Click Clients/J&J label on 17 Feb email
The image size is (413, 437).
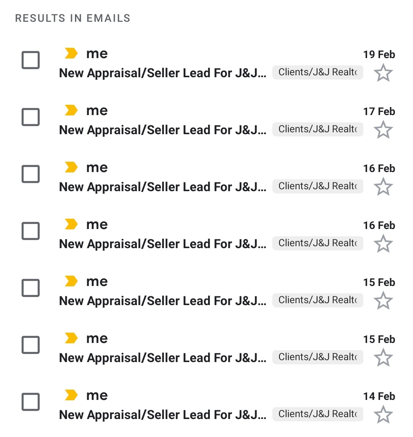pyautogui.click(x=317, y=129)
